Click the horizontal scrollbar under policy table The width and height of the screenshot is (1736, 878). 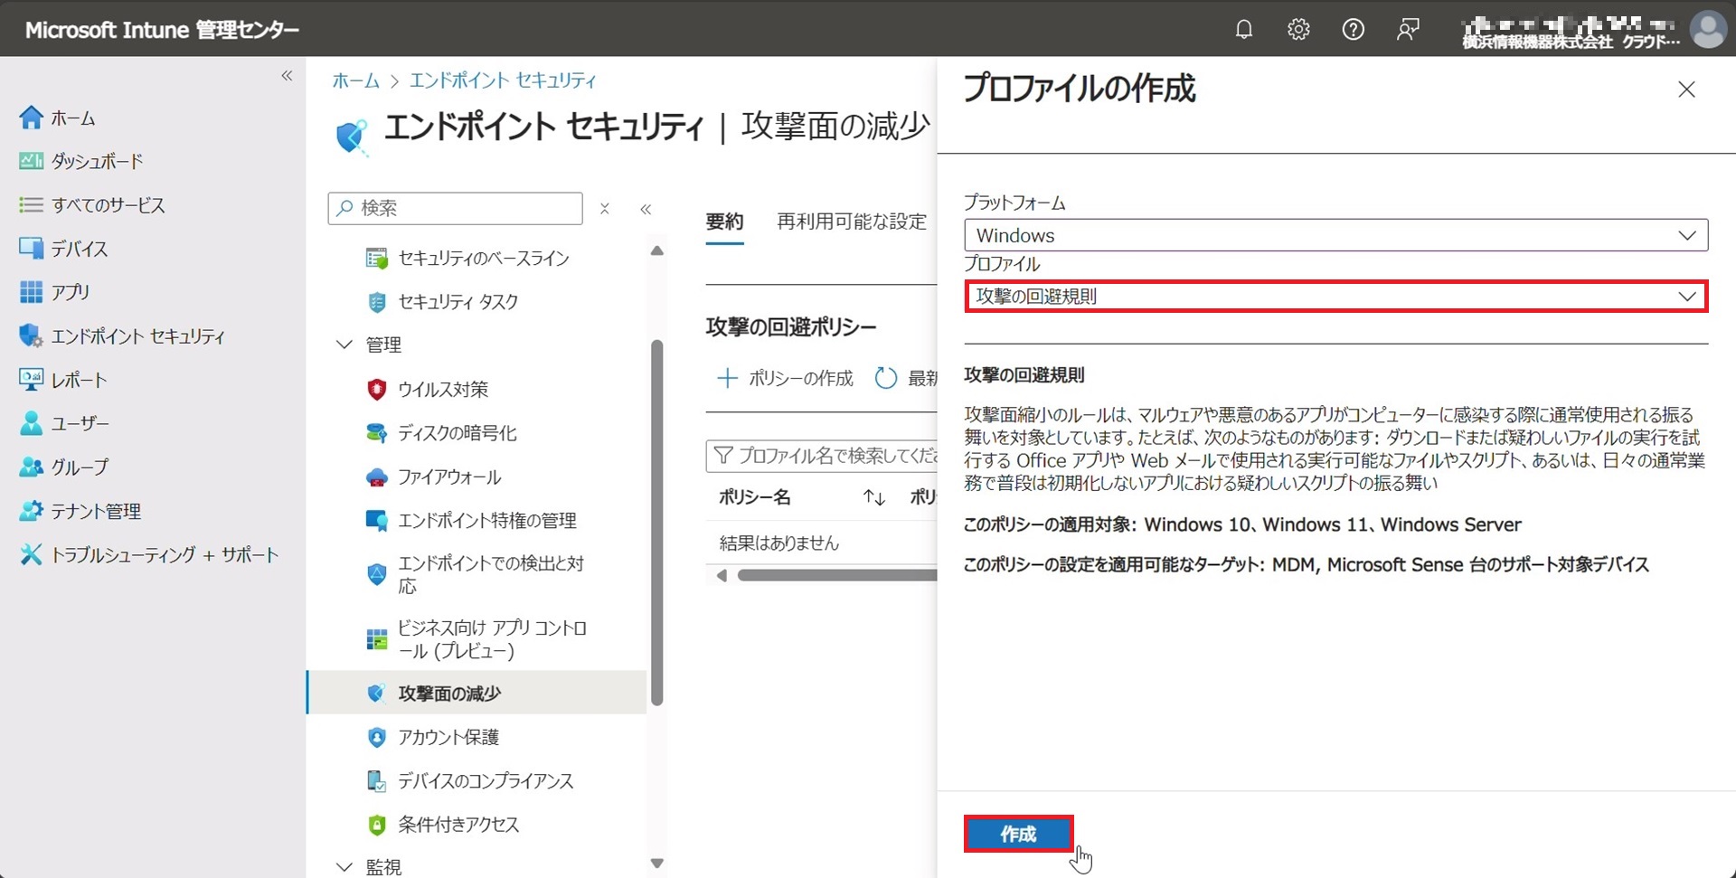click(x=837, y=576)
